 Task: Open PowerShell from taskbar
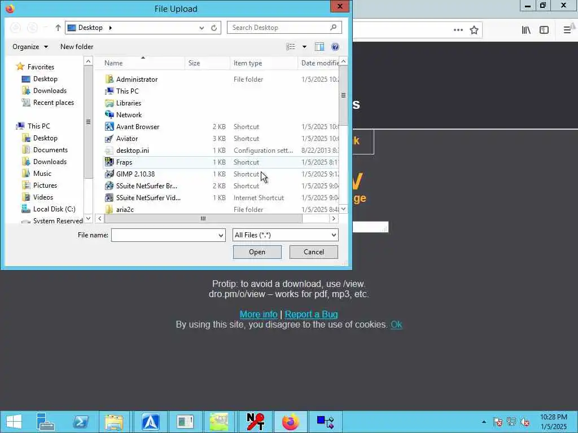[x=81, y=422]
